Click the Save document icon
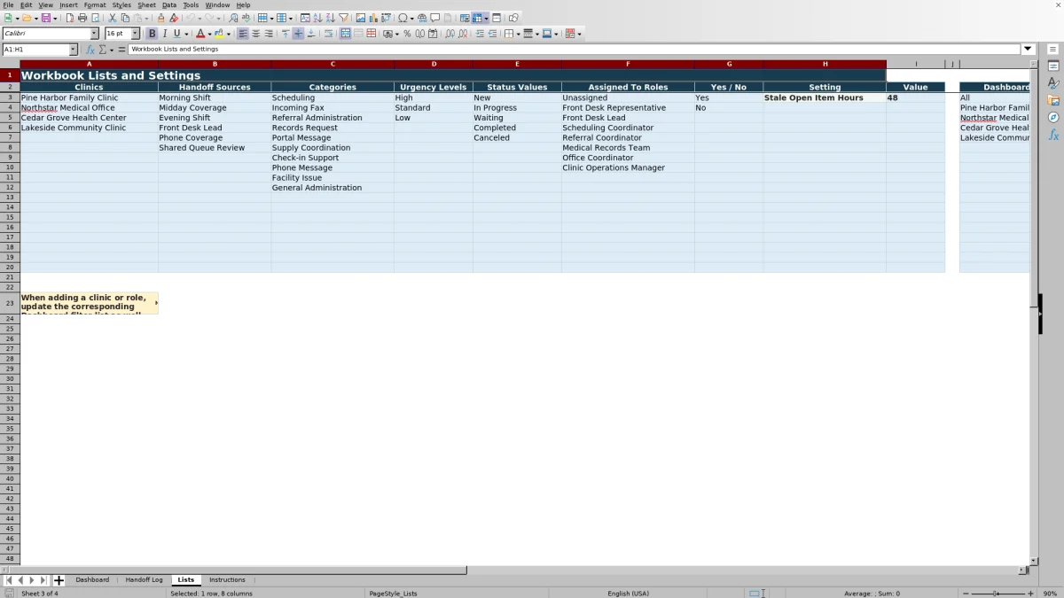Viewport: 1064px width, 598px height. pyautogui.click(x=45, y=18)
